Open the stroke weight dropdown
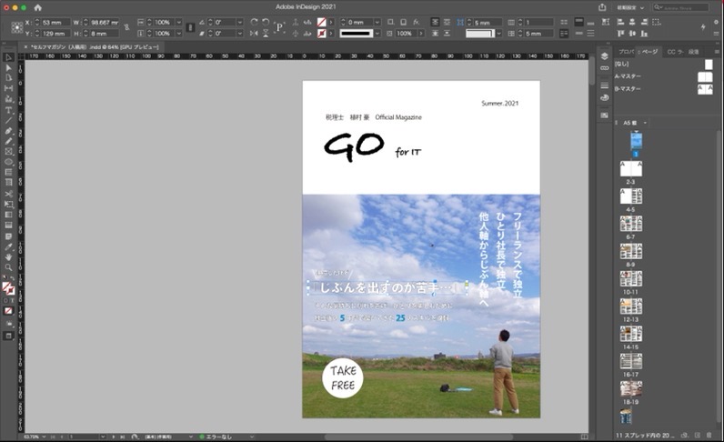 pos(377,22)
